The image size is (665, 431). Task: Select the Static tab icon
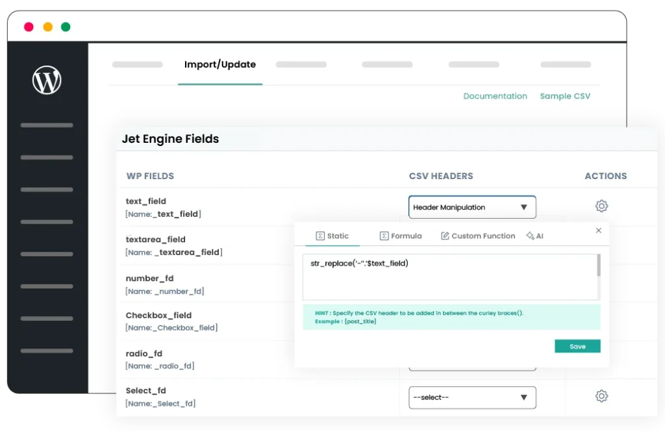(x=321, y=236)
